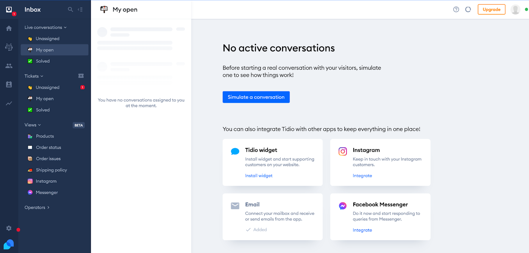The width and height of the screenshot is (529, 253).
Task: Select Unassigned under Live conversations
Action: point(48,39)
